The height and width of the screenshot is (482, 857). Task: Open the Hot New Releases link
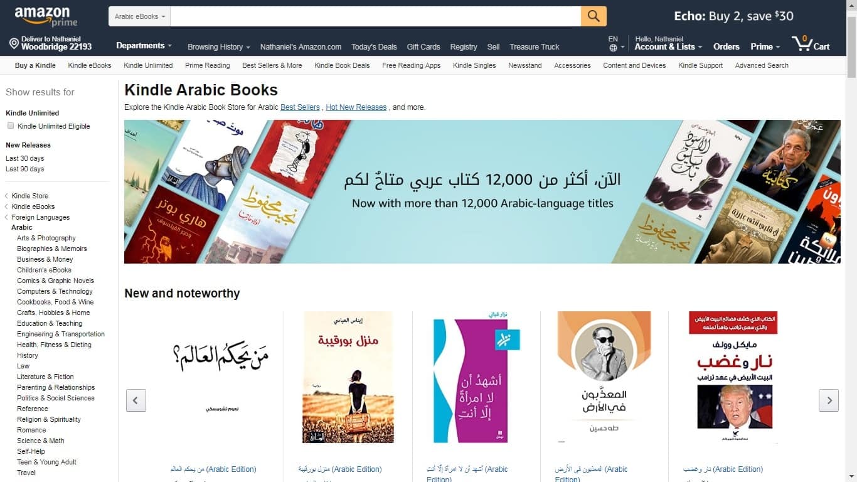tap(356, 107)
